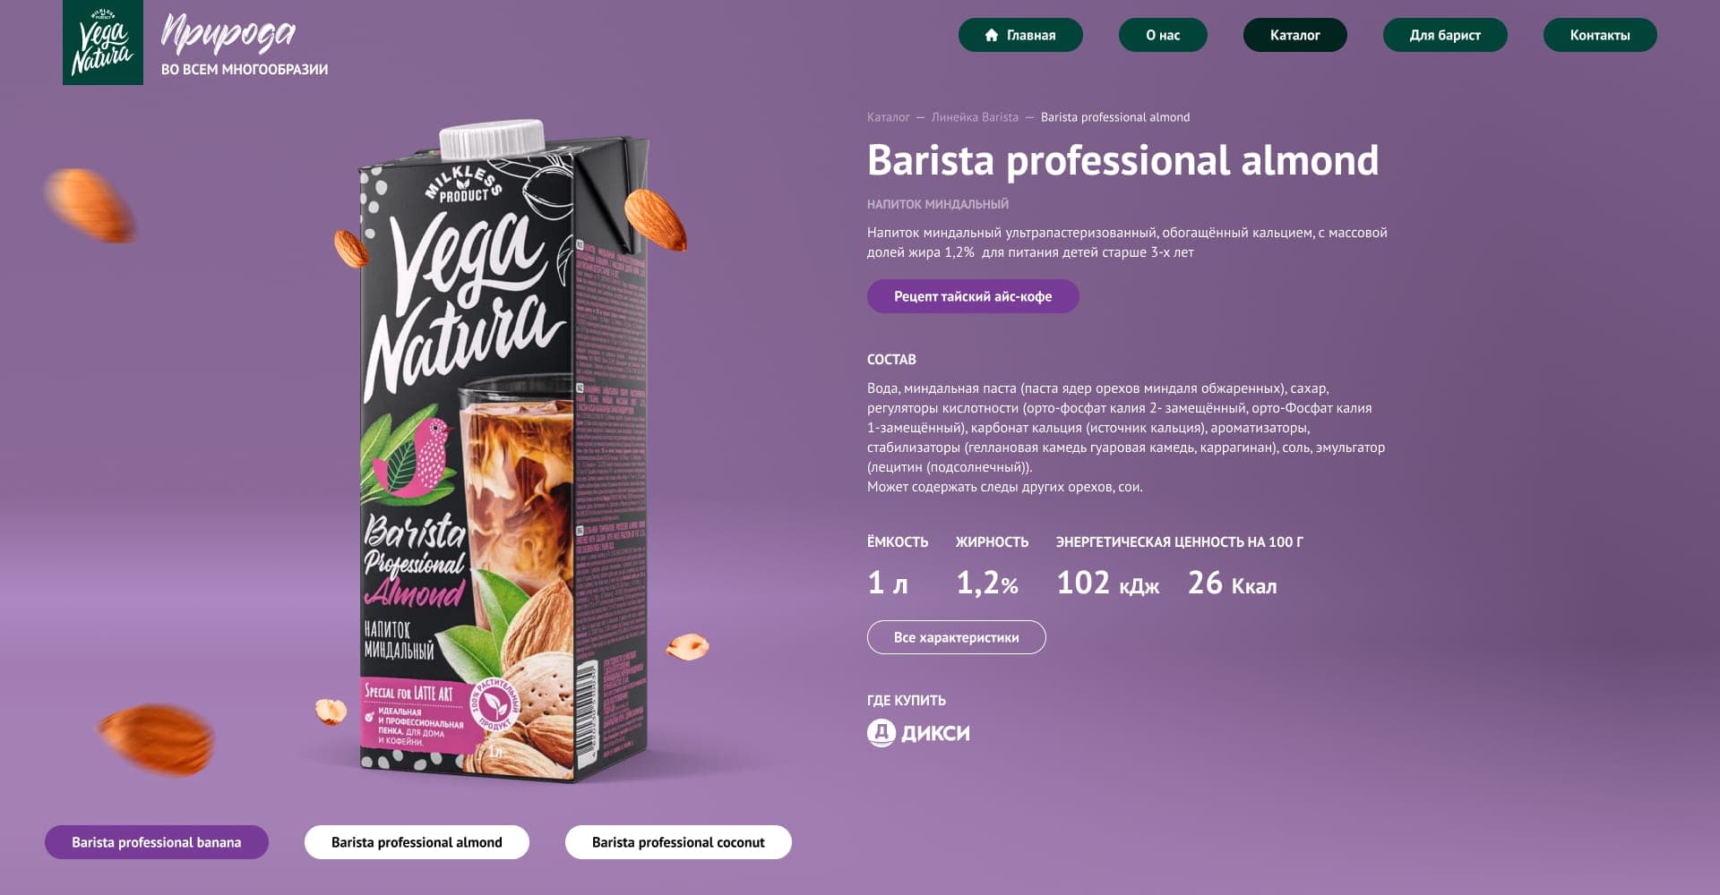The image size is (1720, 895).
Task: Click the Дикси store logo icon
Action: [881, 733]
